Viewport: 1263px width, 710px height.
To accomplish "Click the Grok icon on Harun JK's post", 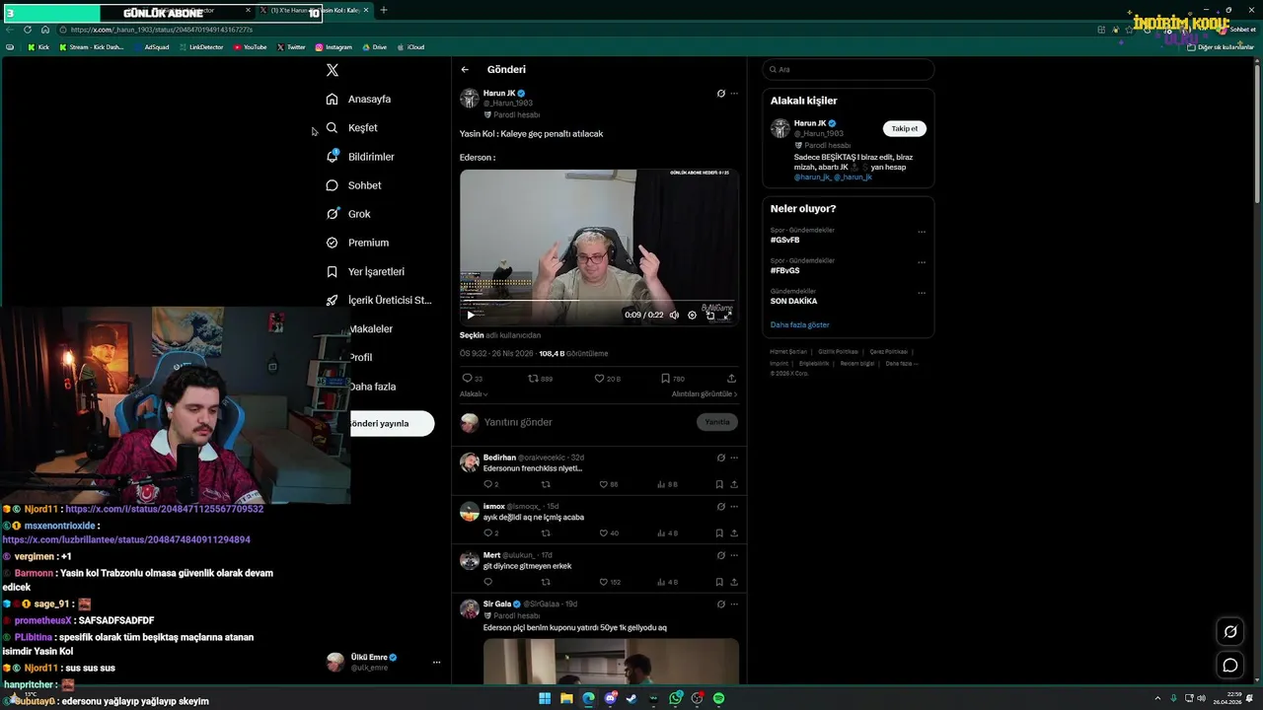I will click(720, 94).
